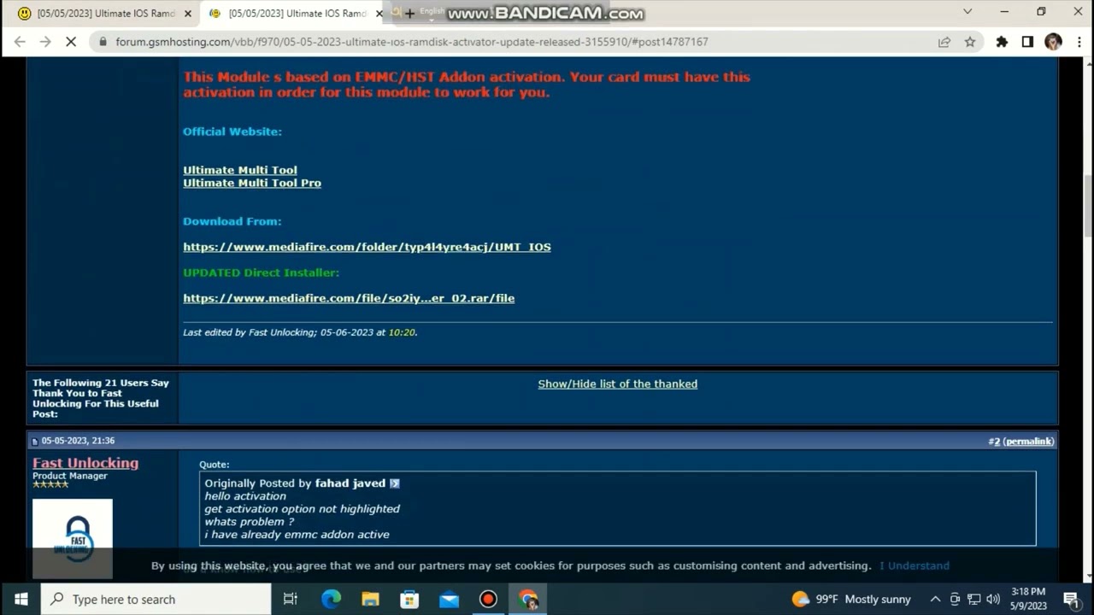Open the weather widget showing 99°F Mostly sunny
Viewport: 1094px width, 615px height.
[x=851, y=599]
